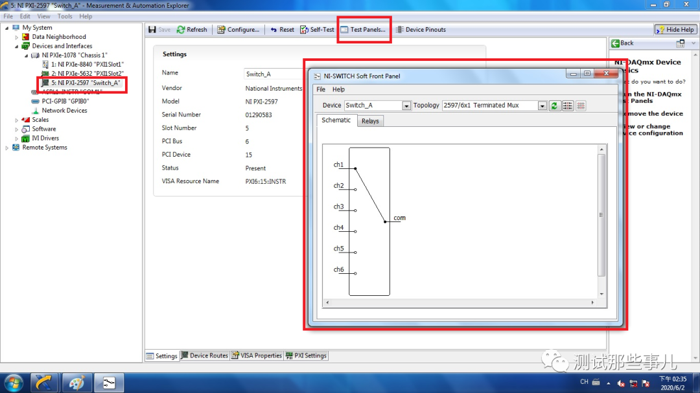Connect ch5 terminal in schematic
The image size is (700, 393).
pos(355,253)
